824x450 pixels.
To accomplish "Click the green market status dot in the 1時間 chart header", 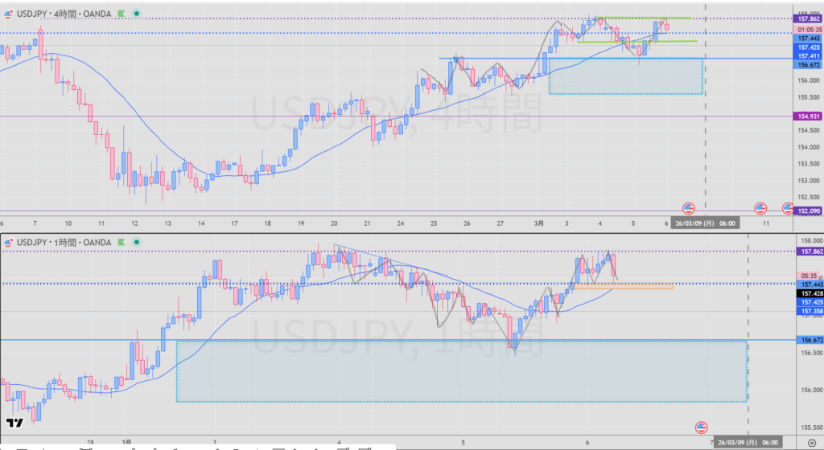I will [135, 242].
